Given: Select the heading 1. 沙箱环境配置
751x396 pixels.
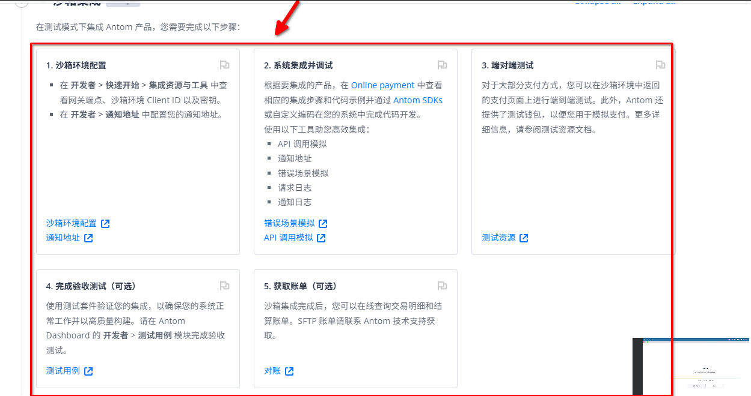Looking at the screenshot, I should coord(76,65).
